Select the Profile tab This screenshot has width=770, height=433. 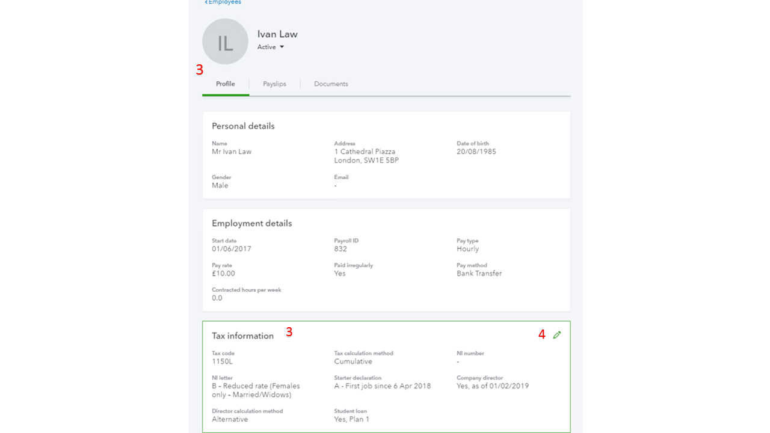225,84
